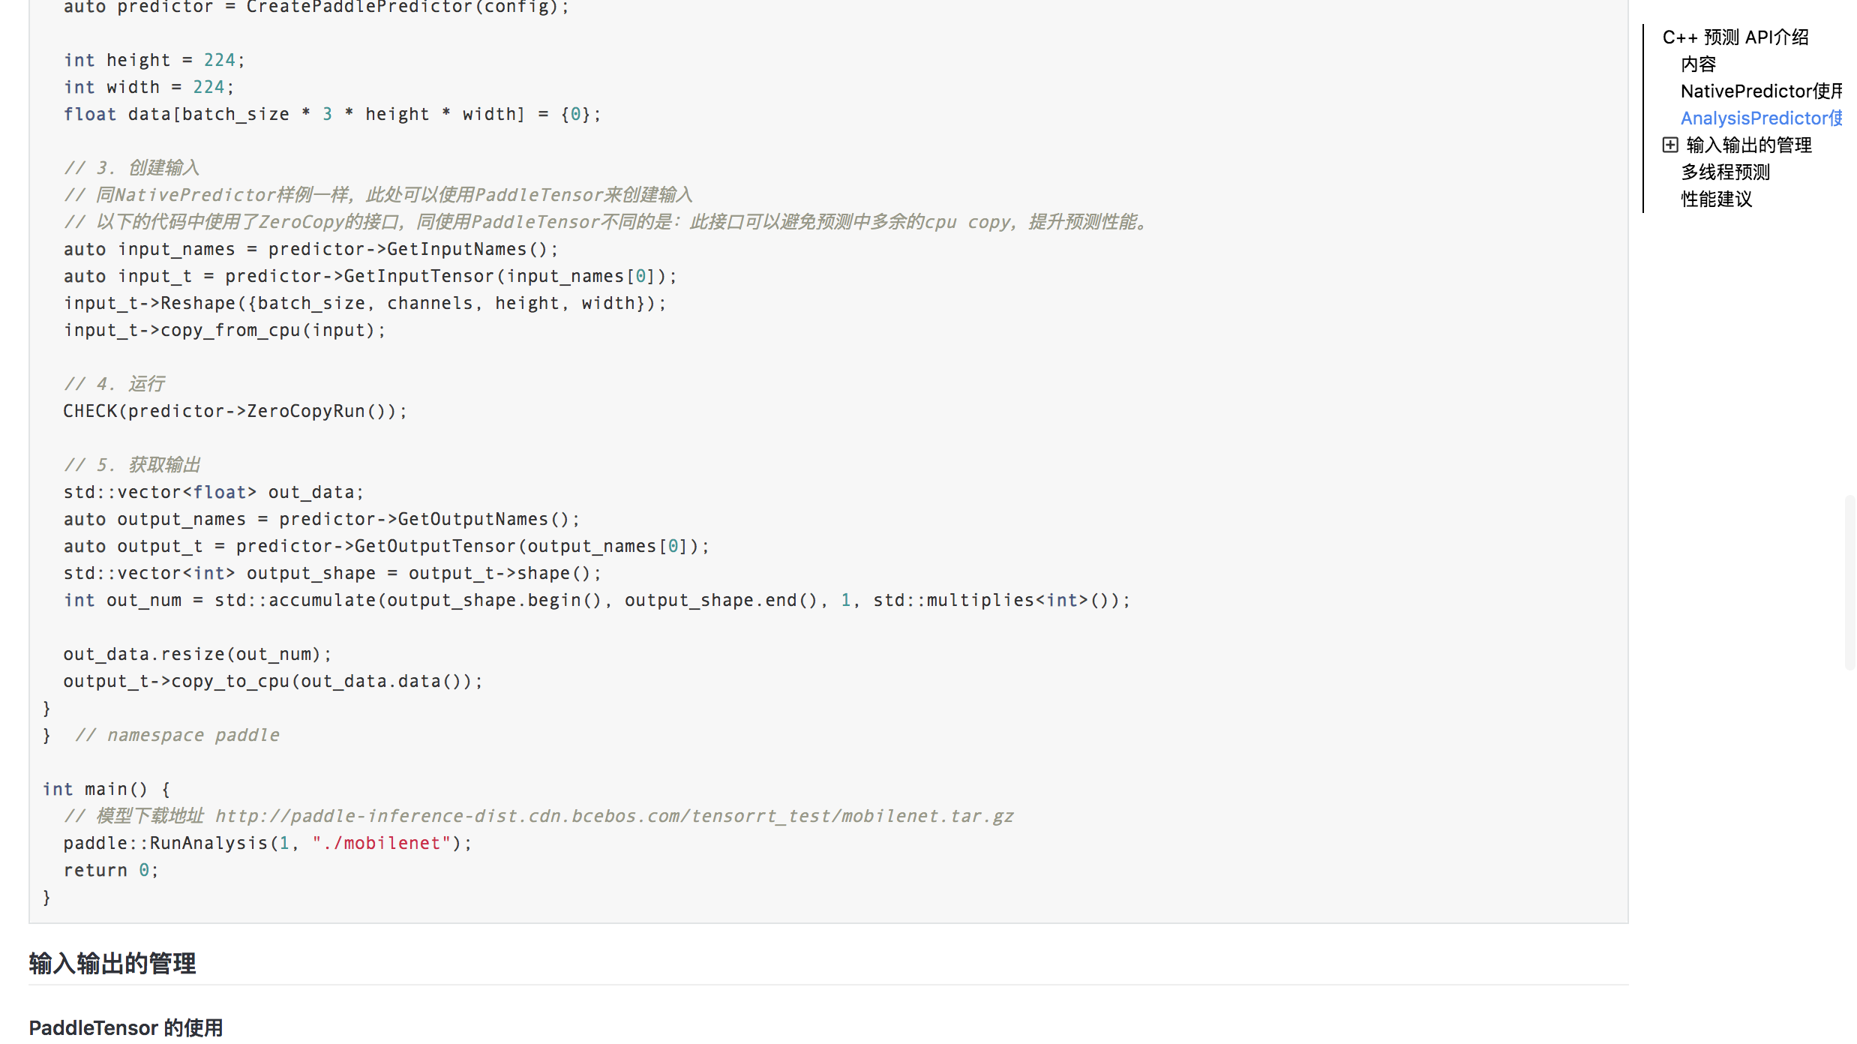Image resolution: width=1857 pixels, height=1044 pixels.
Task: Click the float data[batch_size declaration line
Action: coord(331,114)
